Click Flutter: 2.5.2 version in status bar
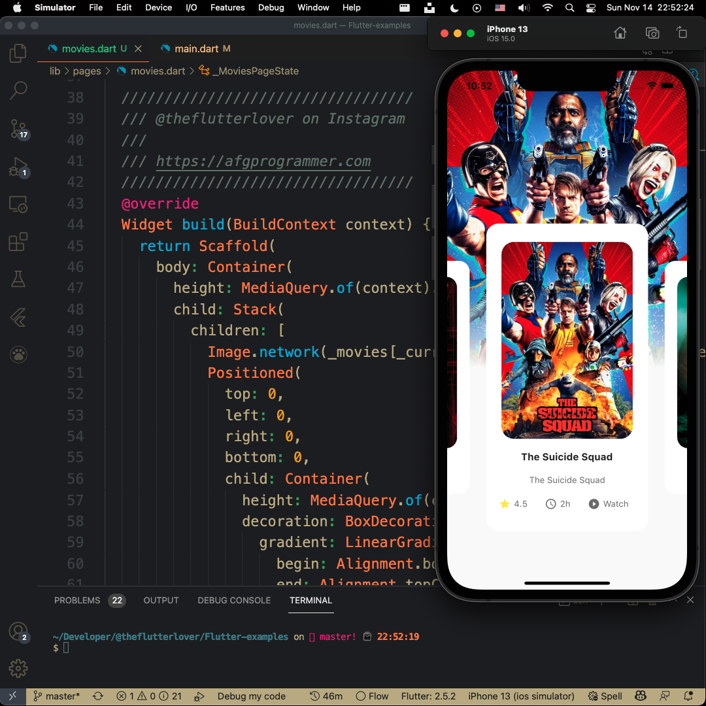706x706 pixels. pyautogui.click(x=428, y=696)
